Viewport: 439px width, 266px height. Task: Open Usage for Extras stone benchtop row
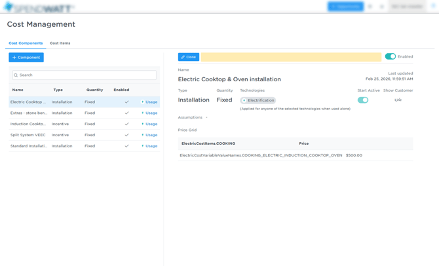pos(149,113)
